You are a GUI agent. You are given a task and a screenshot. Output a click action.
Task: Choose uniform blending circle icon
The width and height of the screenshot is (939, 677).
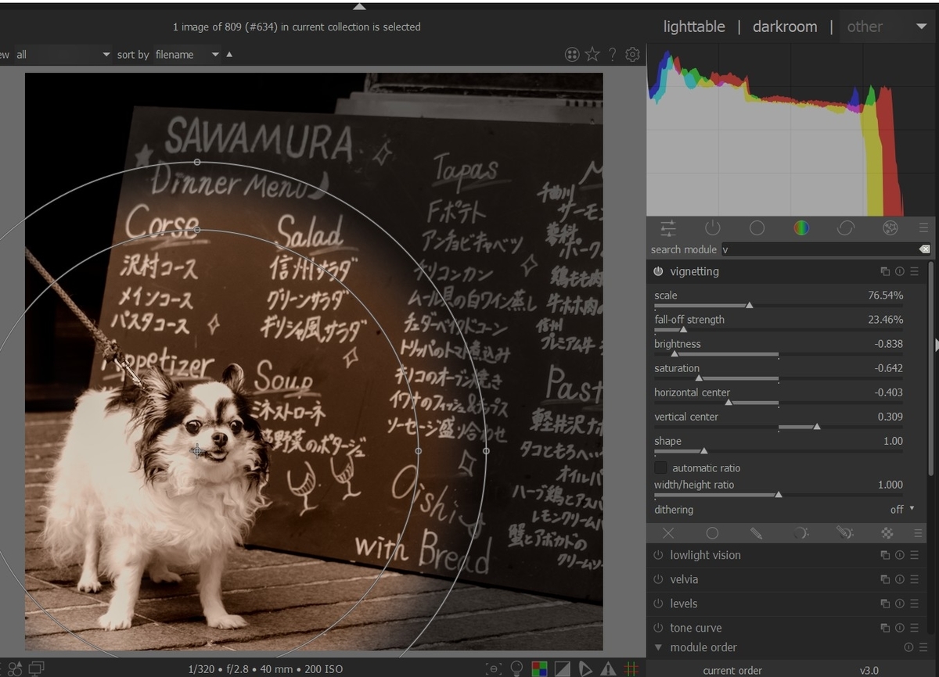pos(712,533)
